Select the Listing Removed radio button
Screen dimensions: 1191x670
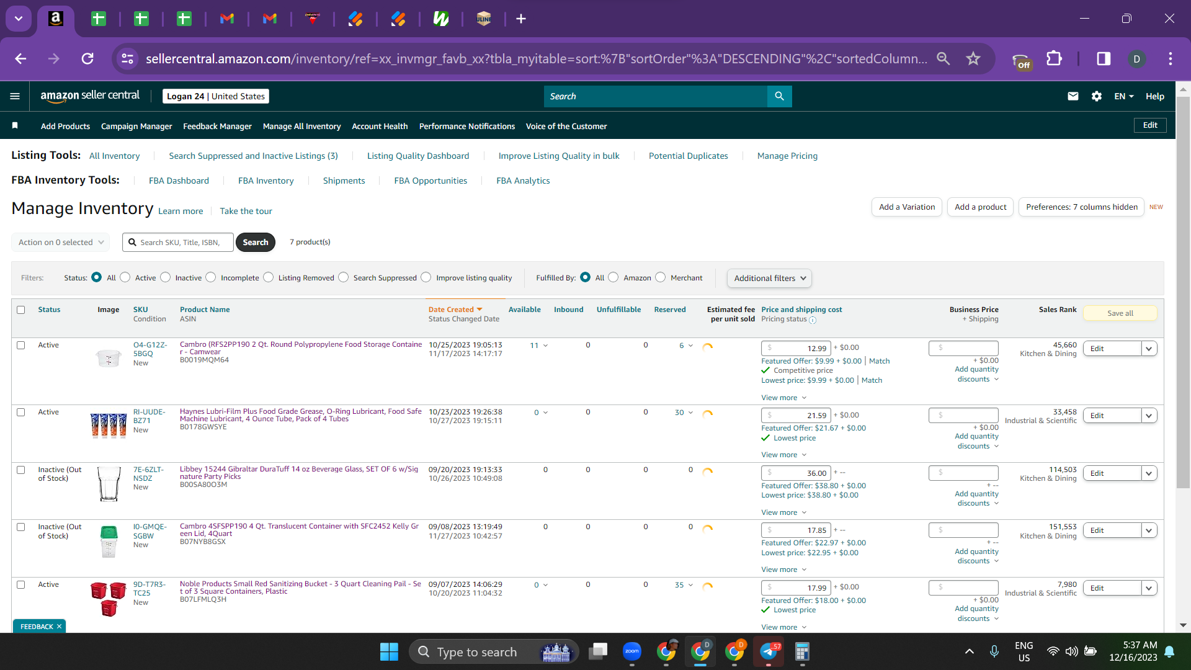(269, 277)
